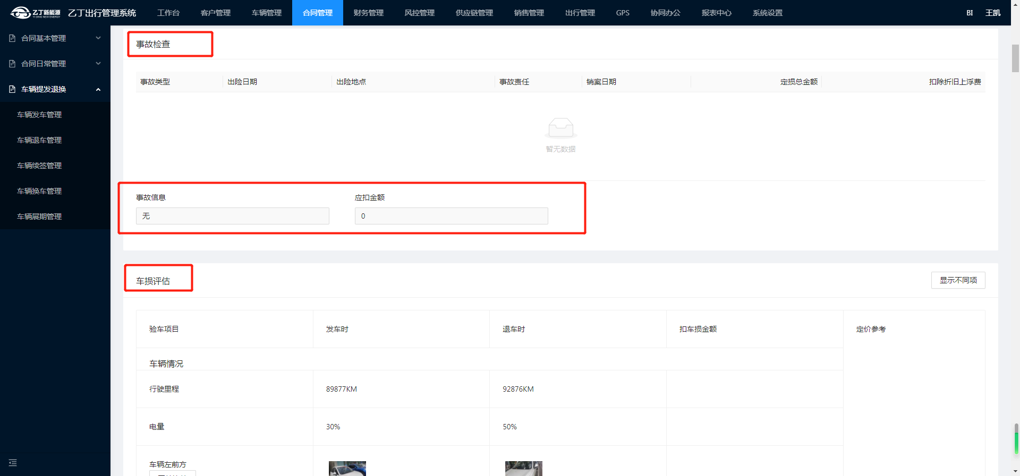The width and height of the screenshot is (1020, 476).
Task: Click the 退车时 battery value 50%
Action: (509, 427)
